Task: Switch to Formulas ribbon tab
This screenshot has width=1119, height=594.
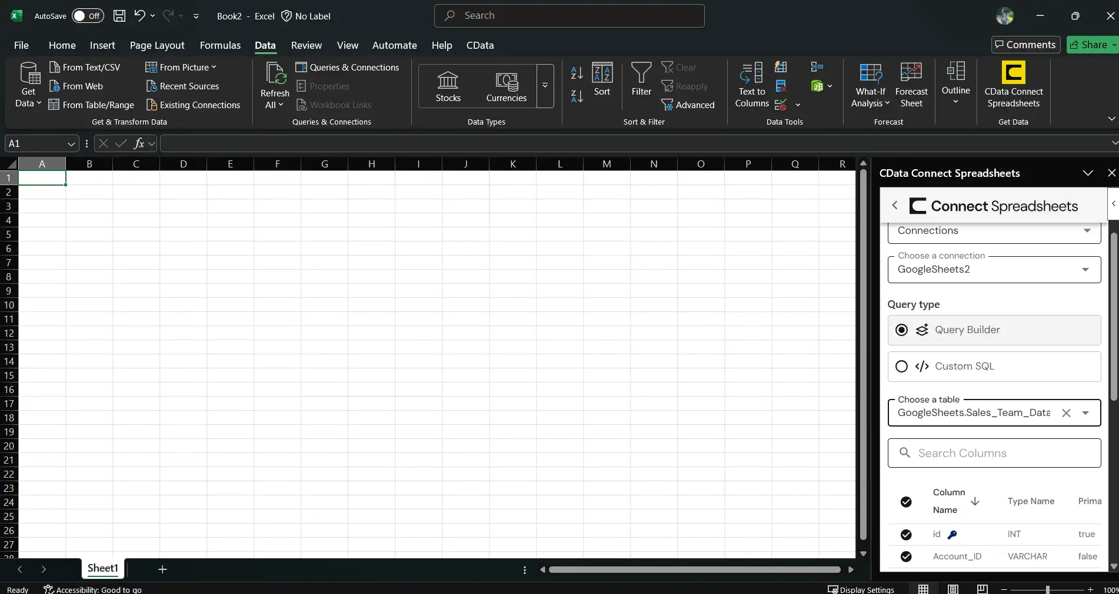Action: (x=220, y=45)
